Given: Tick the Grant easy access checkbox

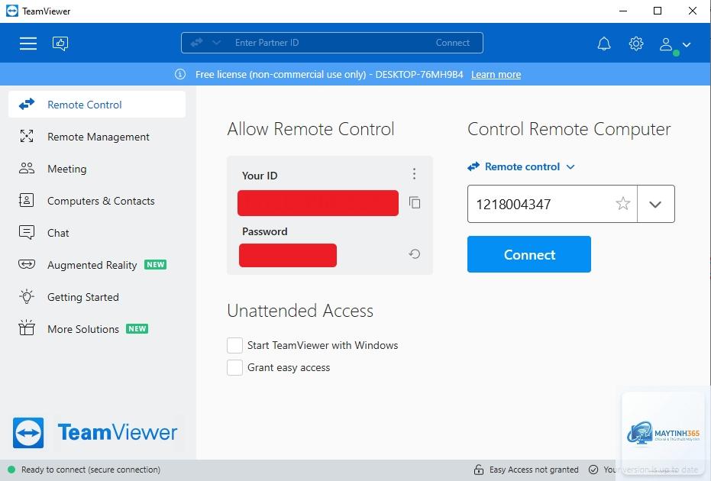Looking at the screenshot, I should (235, 368).
